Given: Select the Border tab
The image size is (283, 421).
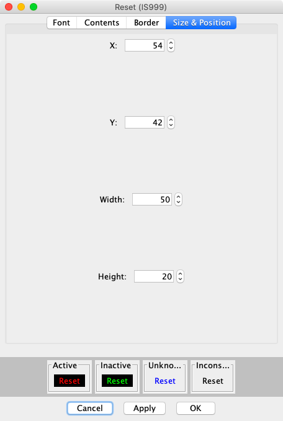Looking at the screenshot, I should click(x=146, y=22).
